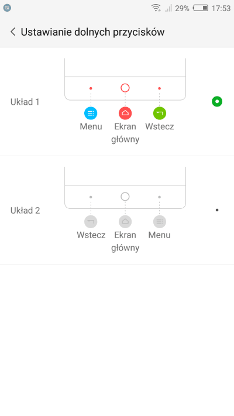Screen dimensions: 234x416
Task: Select the Układ 2 radio button
Action: [217, 210]
